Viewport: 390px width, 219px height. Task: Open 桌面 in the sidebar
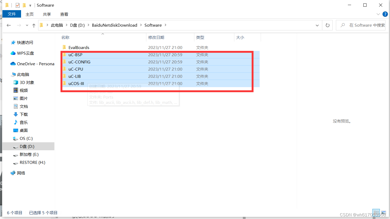point(24,130)
